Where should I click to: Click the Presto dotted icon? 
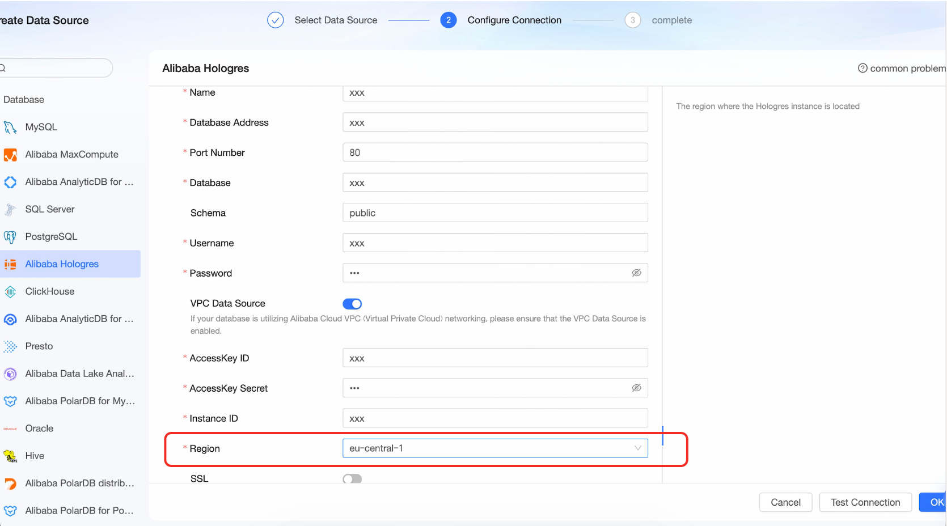tap(10, 346)
